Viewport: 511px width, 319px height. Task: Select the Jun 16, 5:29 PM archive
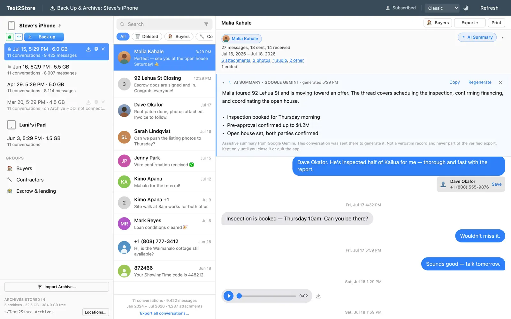click(57, 70)
